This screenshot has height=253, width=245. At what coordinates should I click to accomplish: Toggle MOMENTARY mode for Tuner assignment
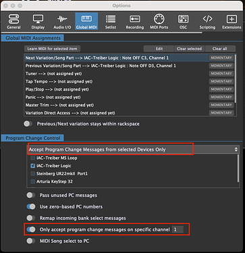221,74
